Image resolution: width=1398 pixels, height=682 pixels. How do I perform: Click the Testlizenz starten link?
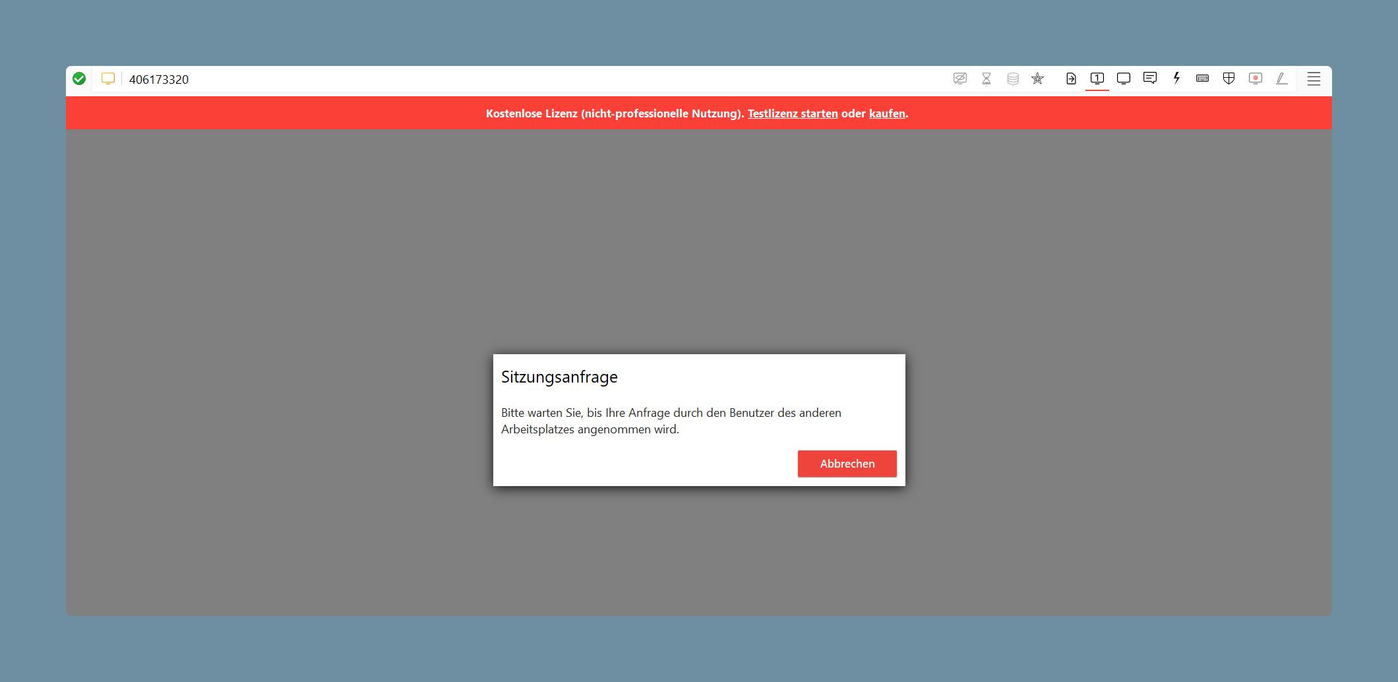pyautogui.click(x=793, y=113)
